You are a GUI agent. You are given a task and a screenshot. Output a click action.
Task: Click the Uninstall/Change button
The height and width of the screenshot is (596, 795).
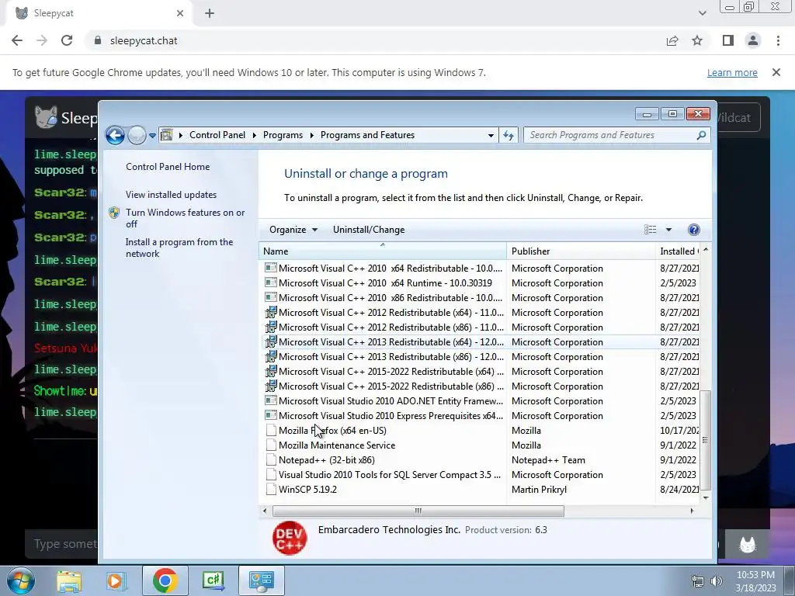coord(369,230)
